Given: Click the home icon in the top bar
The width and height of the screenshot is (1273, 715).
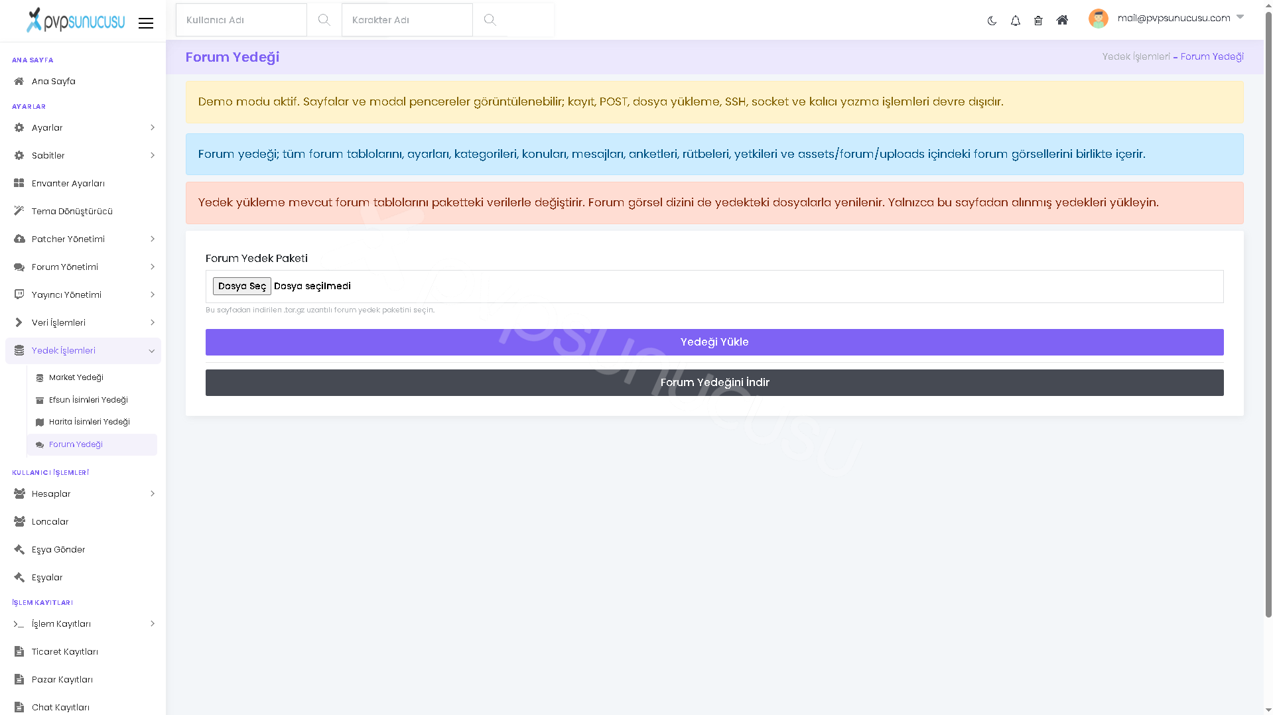Looking at the screenshot, I should pos(1062,20).
